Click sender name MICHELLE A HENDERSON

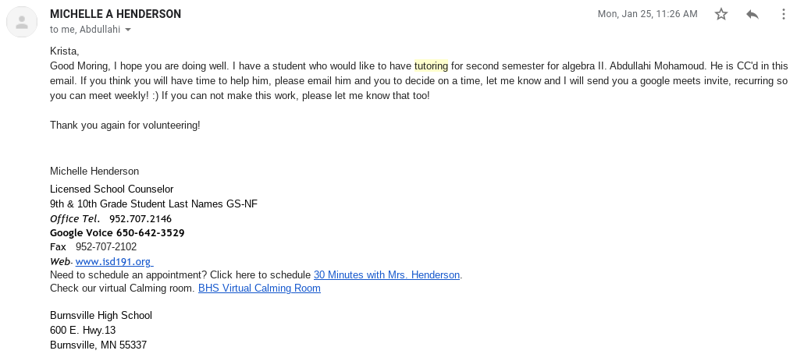click(x=116, y=14)
